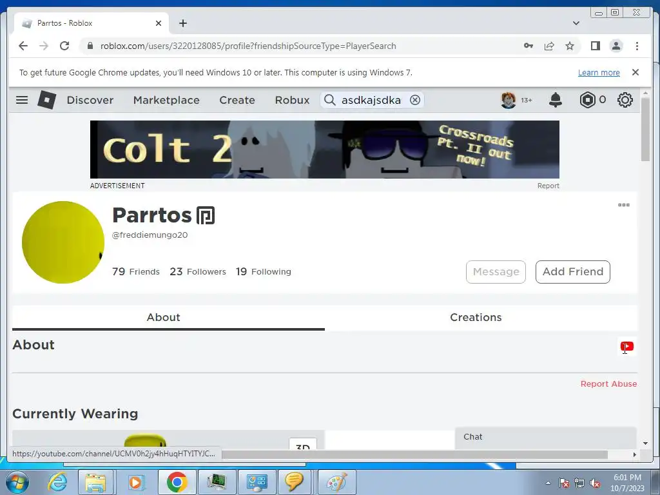This screenshot has height=495, width=660.
Task: Bookmark this page with the star
Action: pyautogui.click(x=570, y=46)
